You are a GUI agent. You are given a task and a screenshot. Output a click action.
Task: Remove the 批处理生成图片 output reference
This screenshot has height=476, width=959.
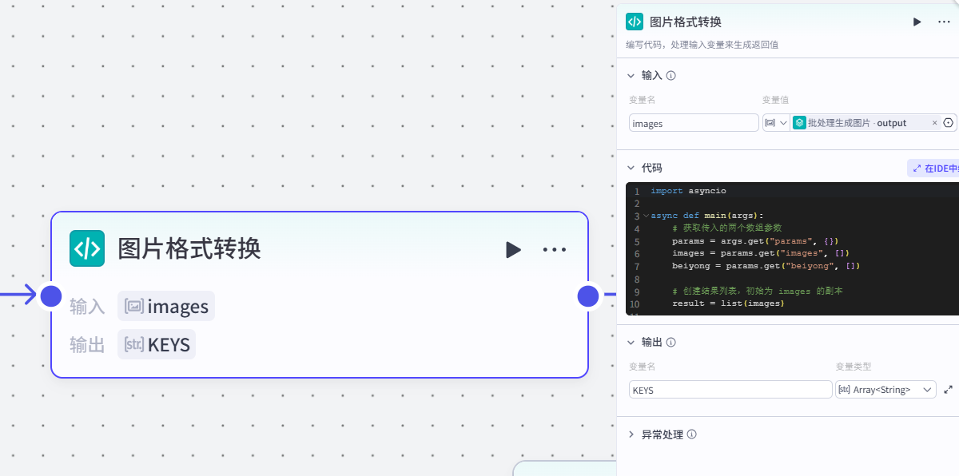pyautogui.click(x=935, y=123)
